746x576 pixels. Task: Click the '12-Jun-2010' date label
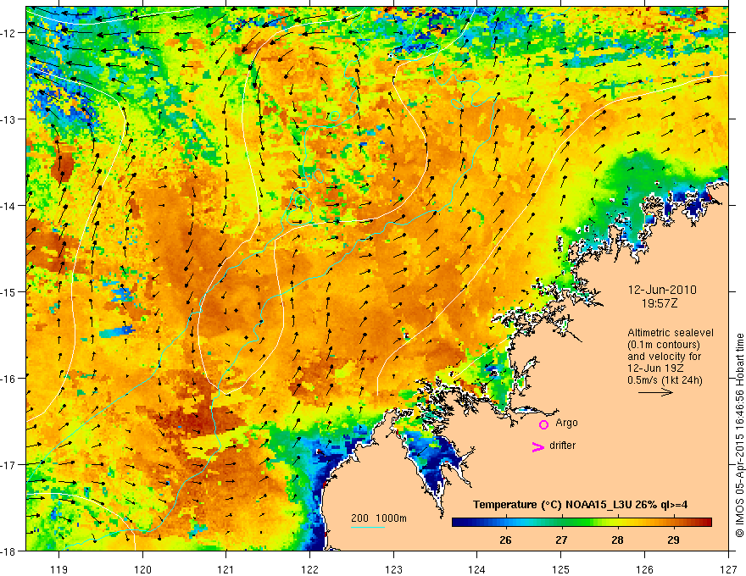(x=662, y=290)
